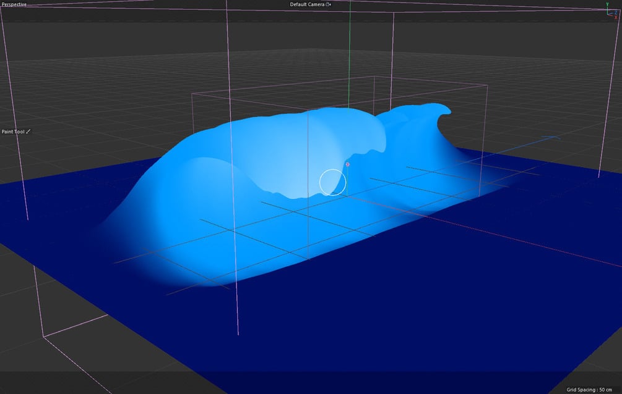This screenshot has width=622, height=394.
Task: Click the outer bounding box bottom-left corner
Action: pyautogui.click(x=43, y=337)
